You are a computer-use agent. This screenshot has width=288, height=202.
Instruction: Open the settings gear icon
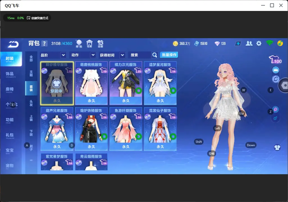point(259,43)
